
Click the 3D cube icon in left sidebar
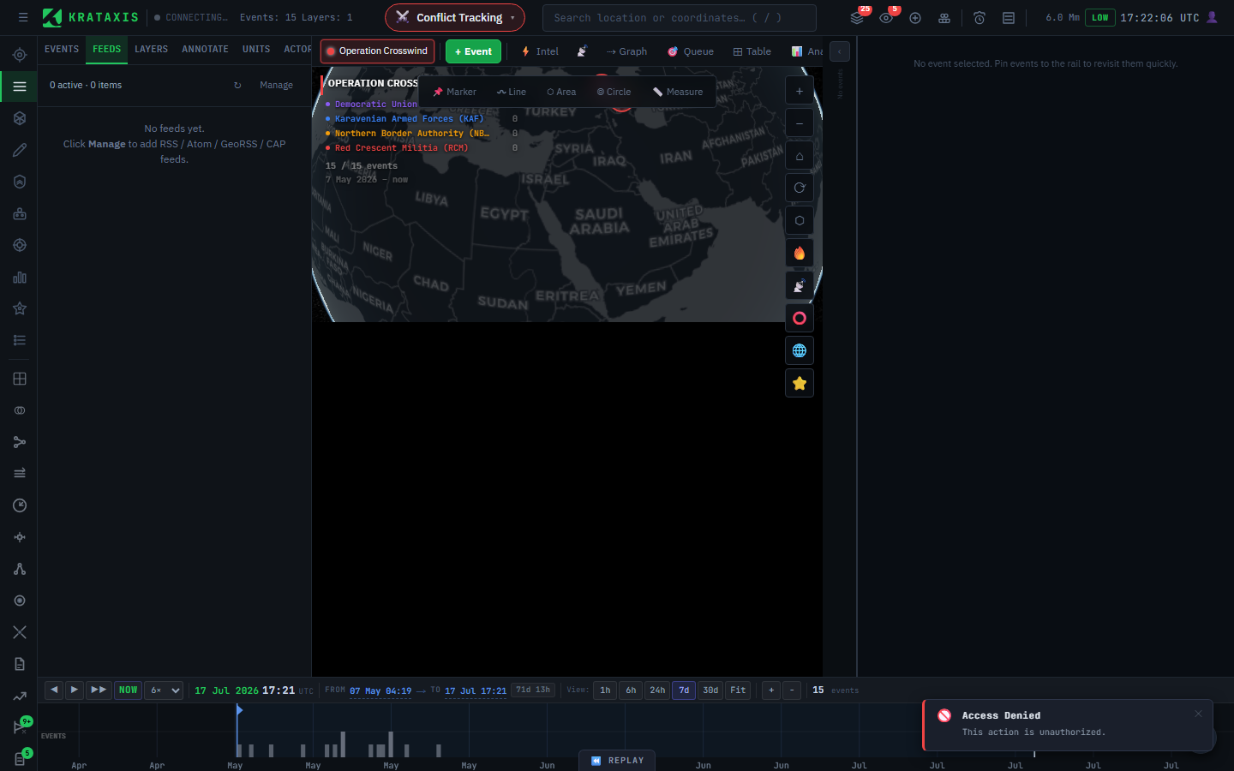(20, 118)
